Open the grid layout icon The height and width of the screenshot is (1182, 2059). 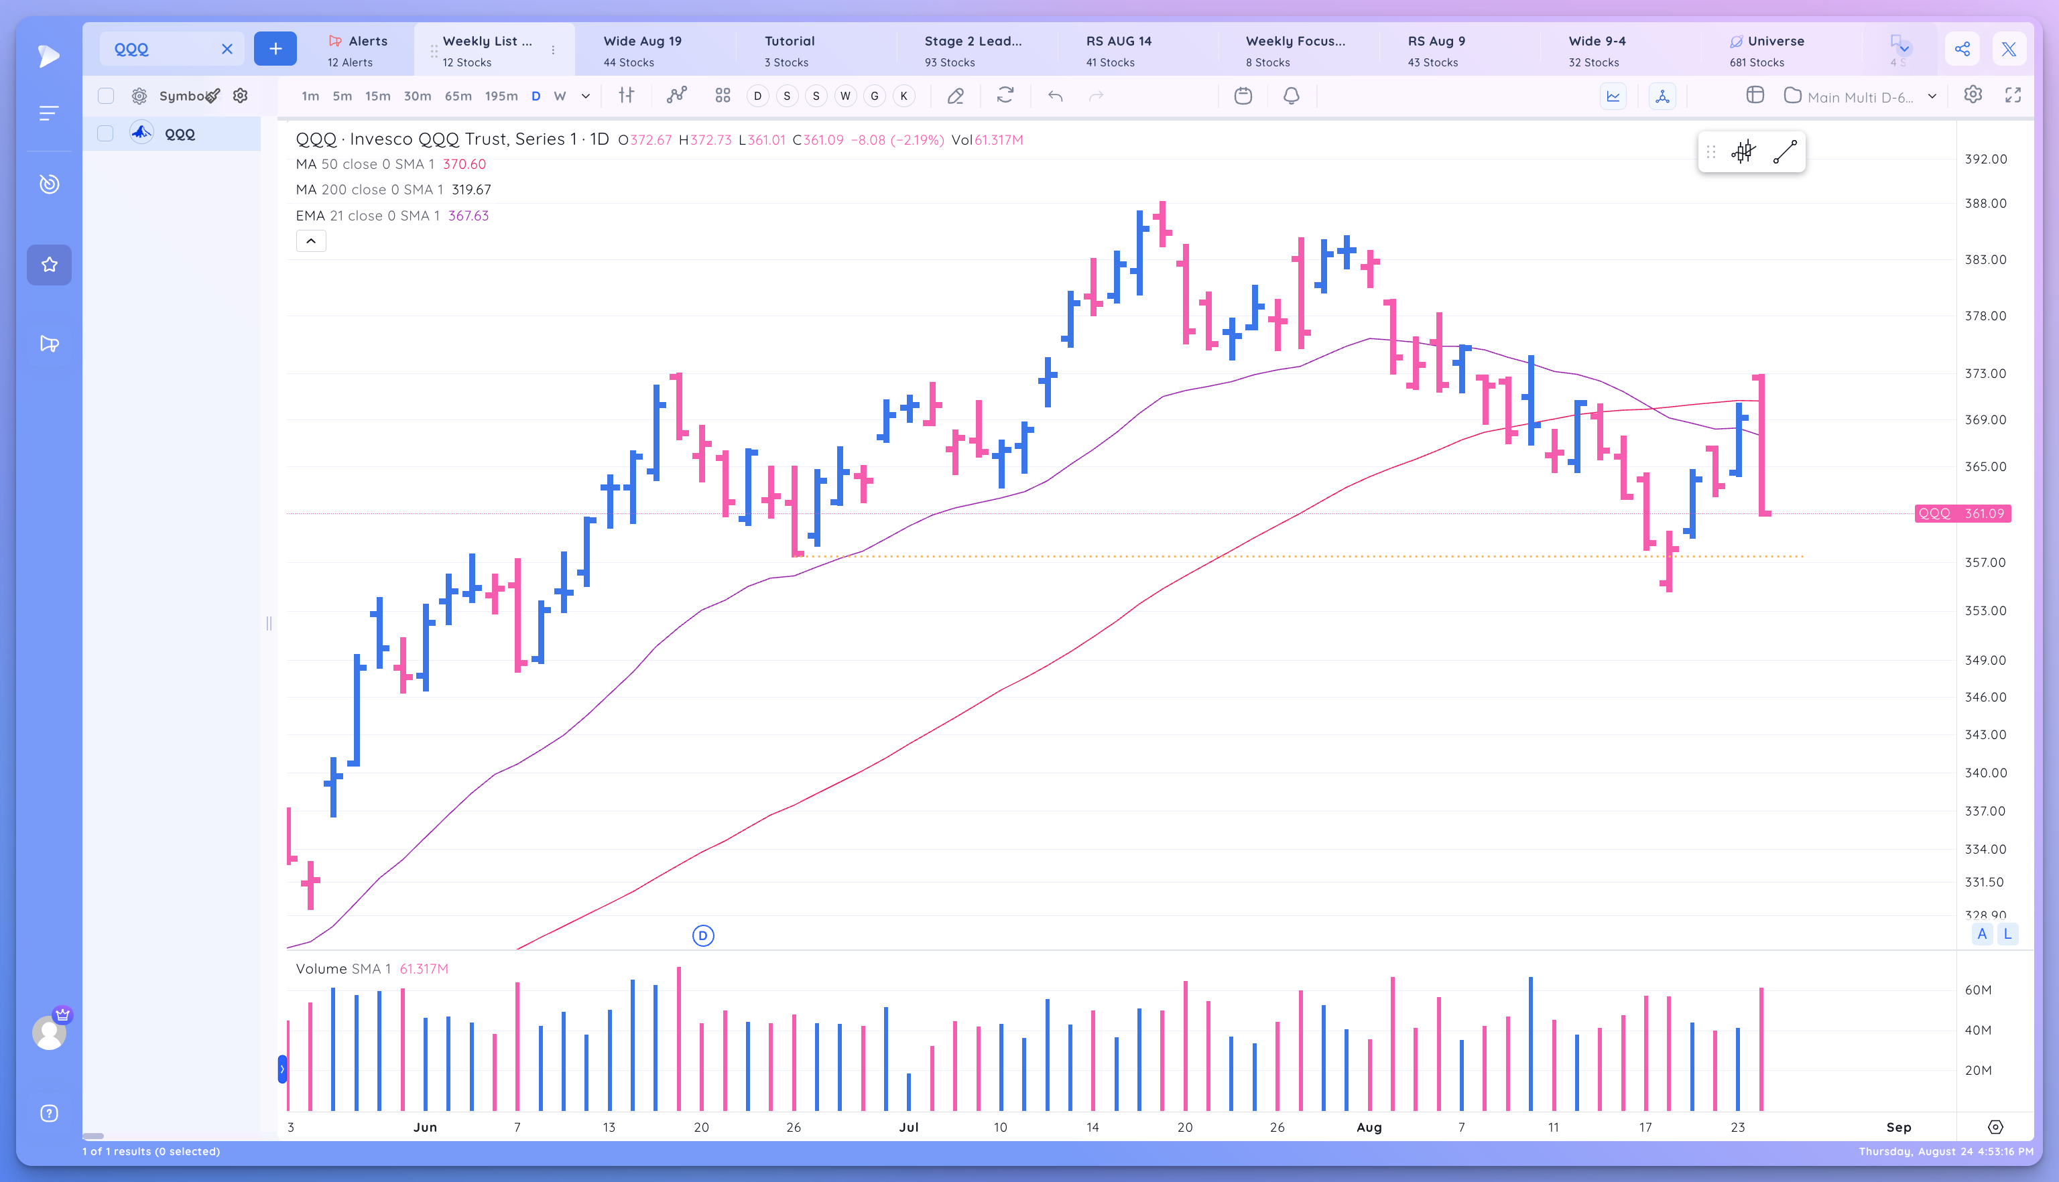click(723, 96)
